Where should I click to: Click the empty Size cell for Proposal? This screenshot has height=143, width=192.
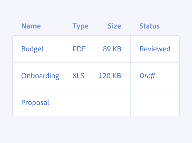120,103
